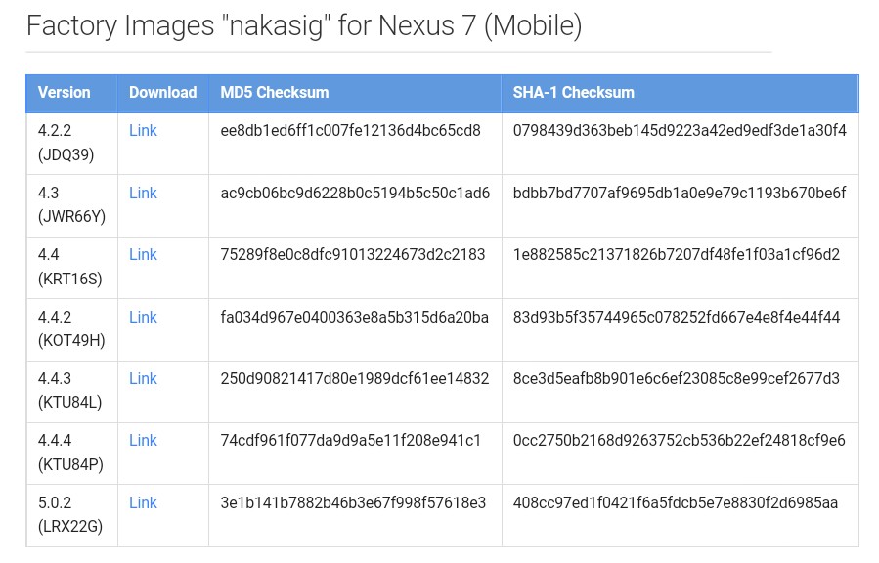This screenshot has height=563, width=879.
Task: Click the version cell 4.4.4 (KTU84P)
Action: point(70,453)
